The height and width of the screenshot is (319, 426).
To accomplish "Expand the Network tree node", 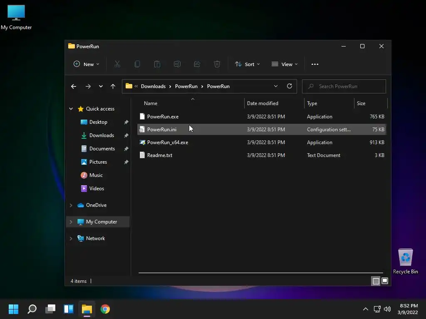I will tap(71, 238).
